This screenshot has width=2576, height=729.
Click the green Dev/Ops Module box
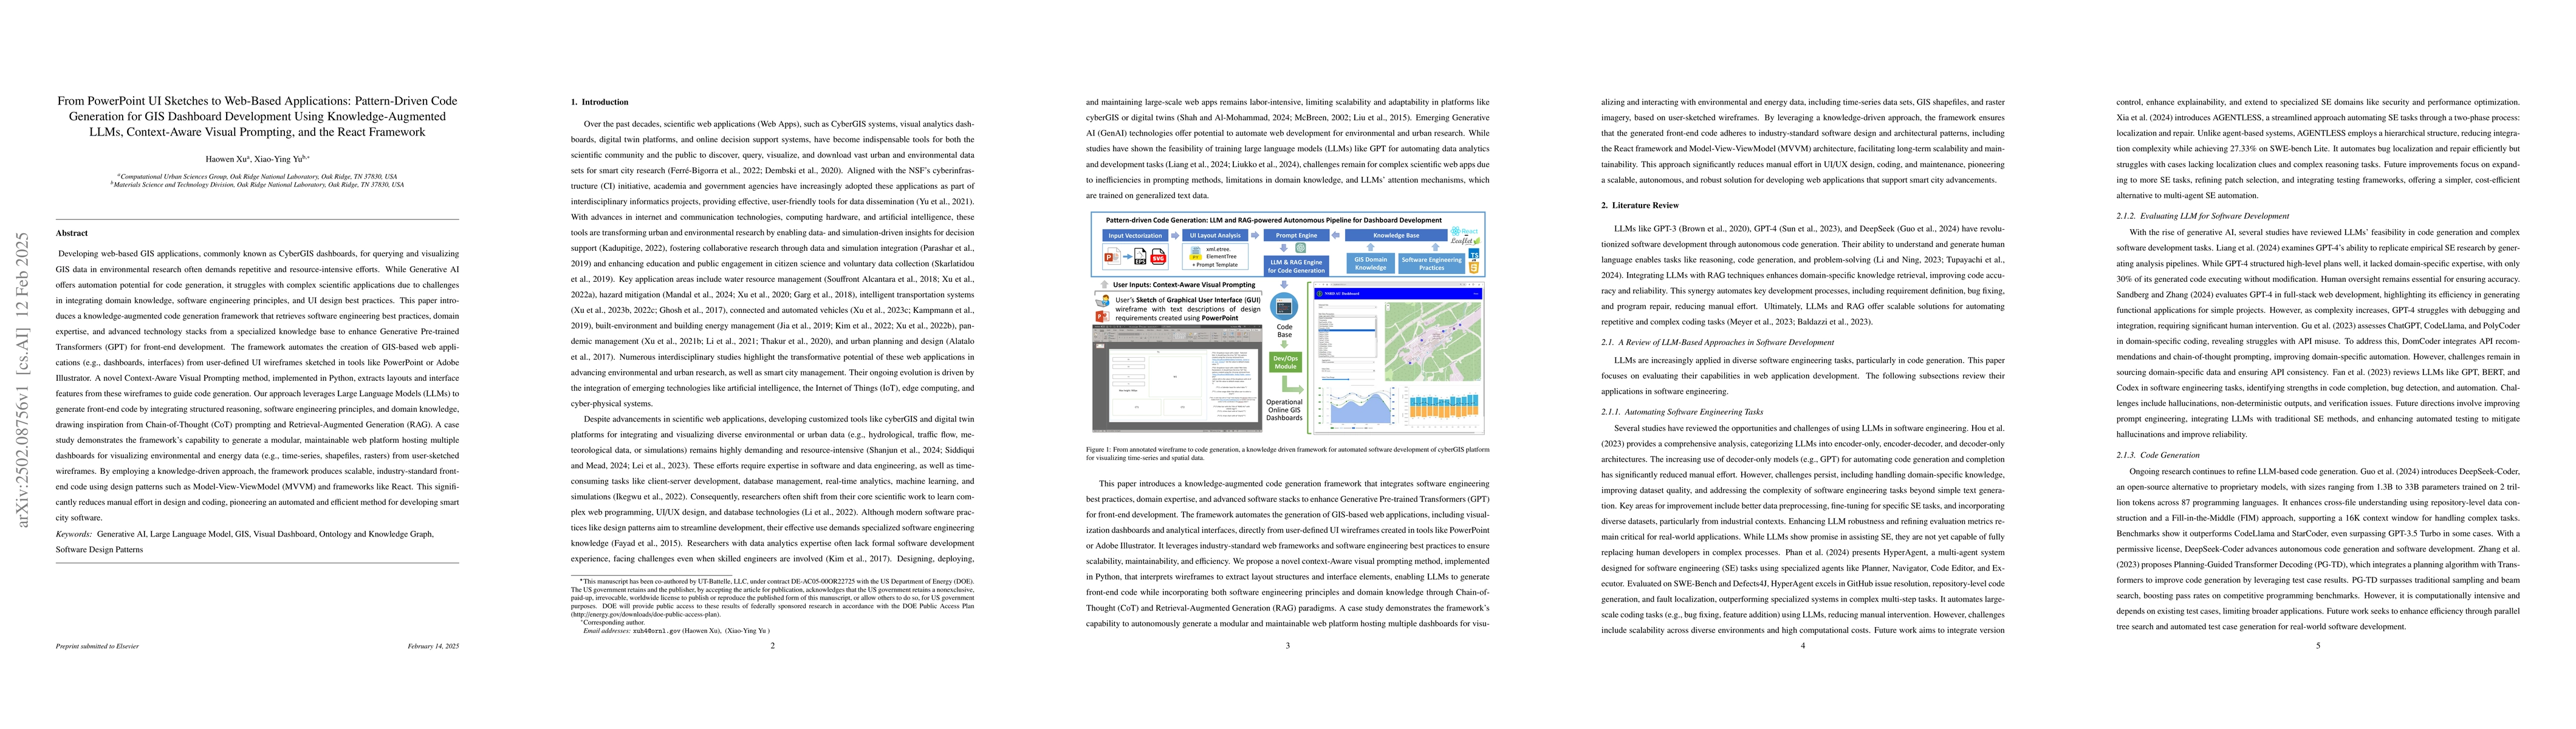pyautogui.click(x=1286, y=362)
